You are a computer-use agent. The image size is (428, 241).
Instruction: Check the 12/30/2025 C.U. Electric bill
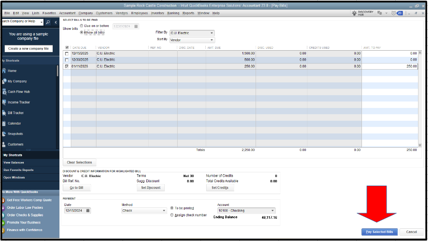[x=67, y=60]
